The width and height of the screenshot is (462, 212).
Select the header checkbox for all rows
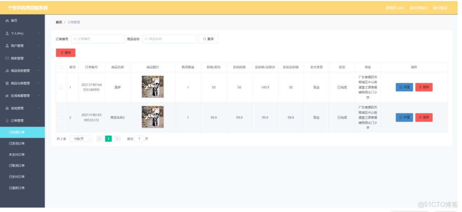61,67
